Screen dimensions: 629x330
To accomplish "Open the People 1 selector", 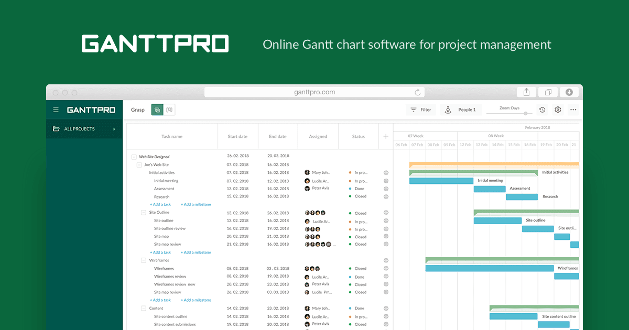I will pyautogui.click(x=461, y=110).
